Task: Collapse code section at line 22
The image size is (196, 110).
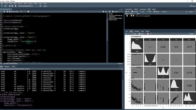Action: (2, 46)
